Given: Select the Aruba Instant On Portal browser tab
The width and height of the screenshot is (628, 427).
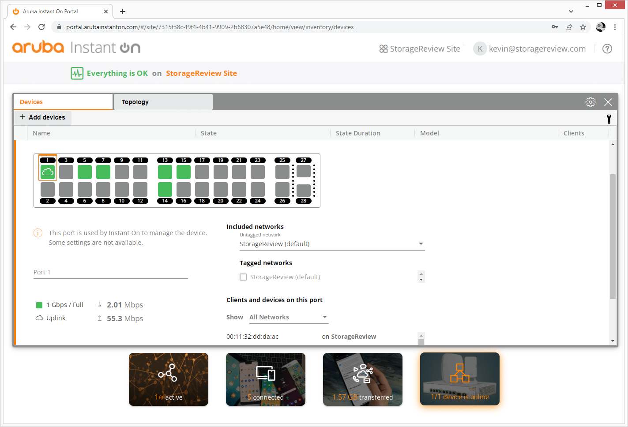Looking at the screenshot, I should [60, 11].
